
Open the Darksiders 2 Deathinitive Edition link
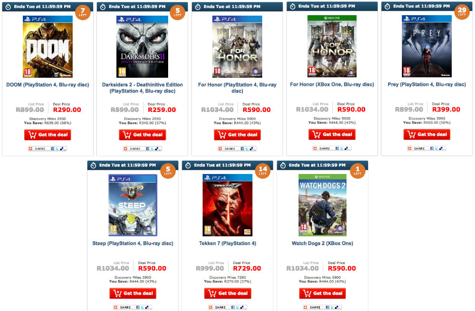pyautogui.click(x=142, y=88)
